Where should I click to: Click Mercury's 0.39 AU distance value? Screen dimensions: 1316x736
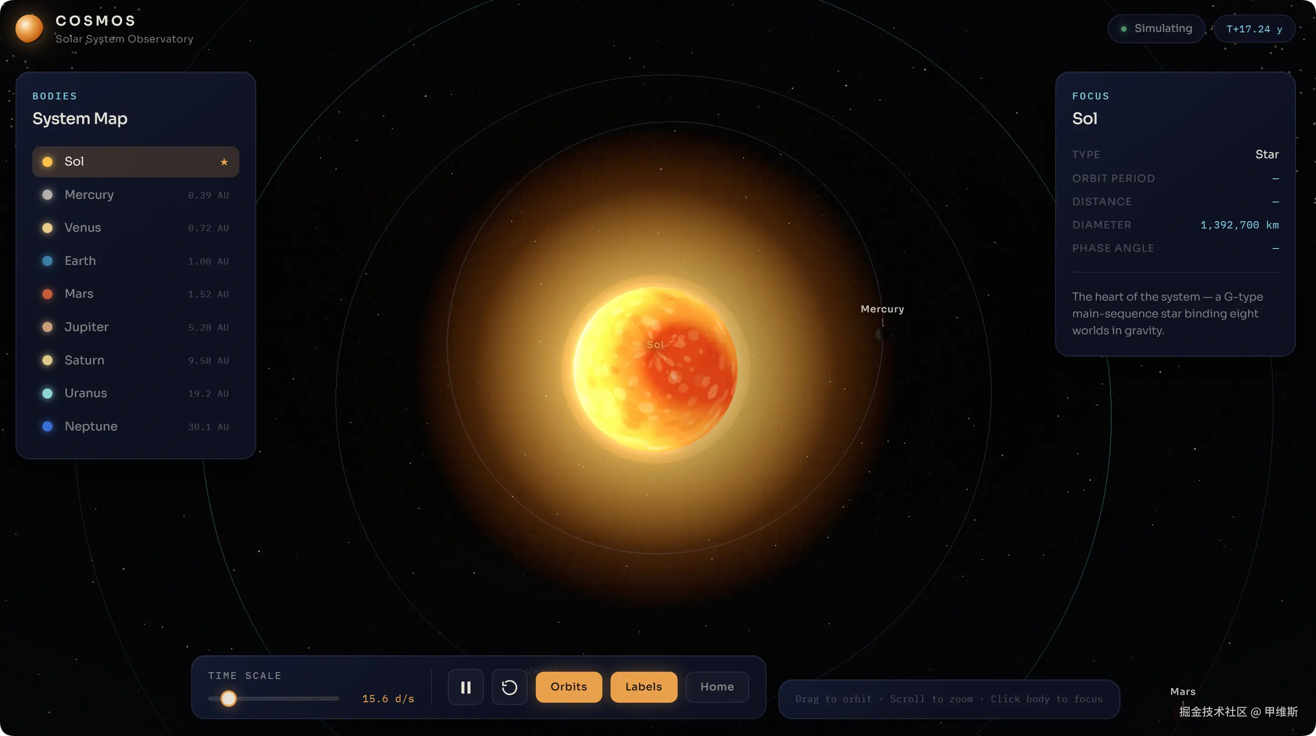tap(208, 196)
